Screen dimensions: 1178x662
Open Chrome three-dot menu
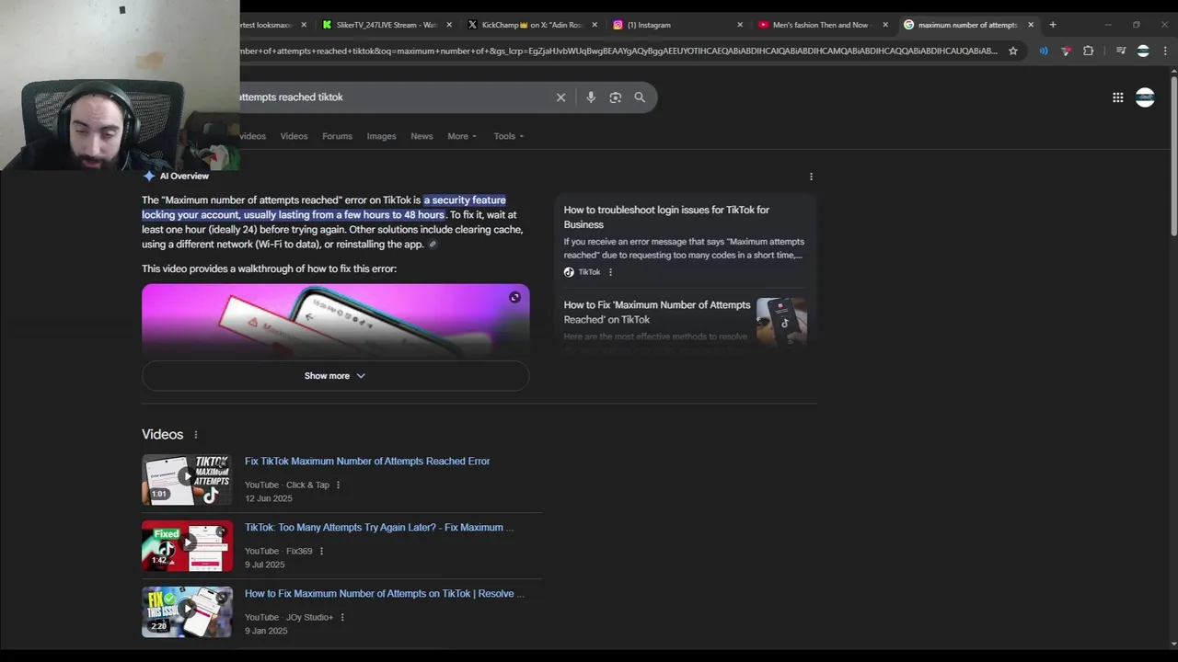coord(1165,51)
